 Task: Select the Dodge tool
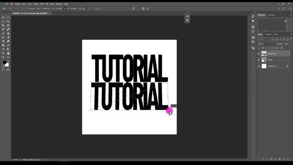pos(3,45)
